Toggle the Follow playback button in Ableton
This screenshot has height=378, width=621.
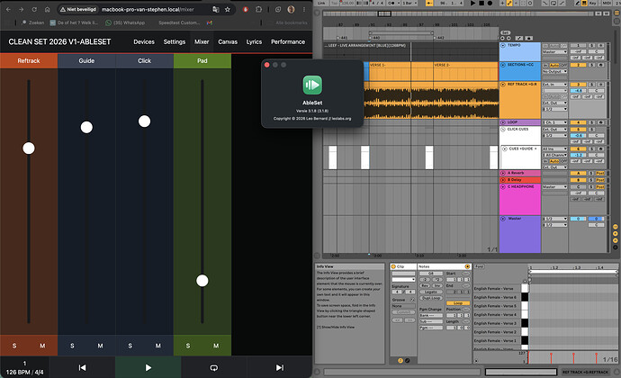429,4
